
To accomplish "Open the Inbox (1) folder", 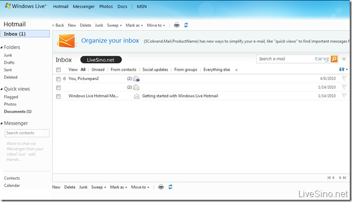I will 25,34.
